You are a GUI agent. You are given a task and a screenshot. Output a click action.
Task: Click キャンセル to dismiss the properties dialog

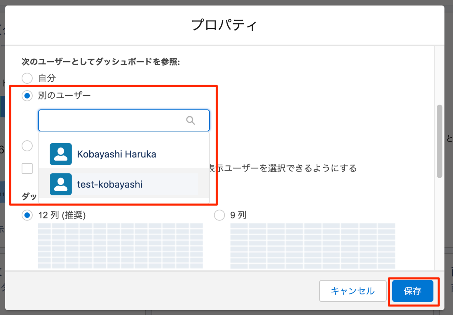[352, 291]
